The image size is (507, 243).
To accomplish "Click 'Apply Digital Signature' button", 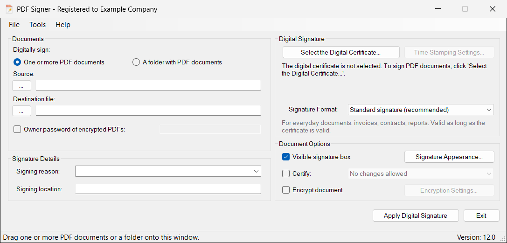I will (x=416, y=215).
